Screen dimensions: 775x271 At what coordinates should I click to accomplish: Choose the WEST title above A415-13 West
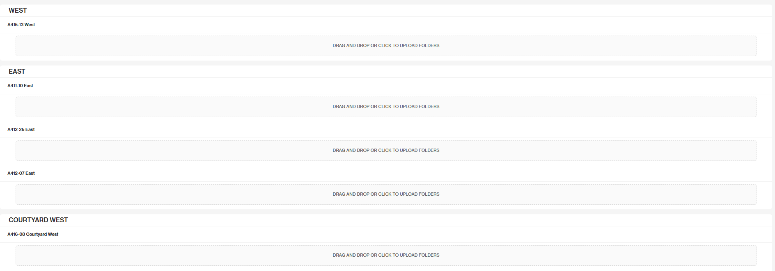coord(18,11)
